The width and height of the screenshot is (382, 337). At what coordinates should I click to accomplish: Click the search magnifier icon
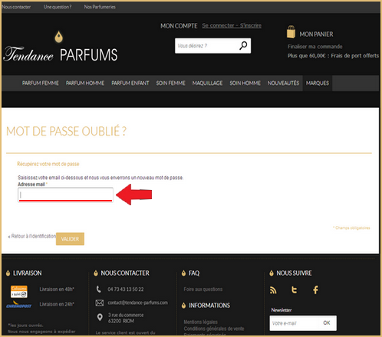pos(243,46)
